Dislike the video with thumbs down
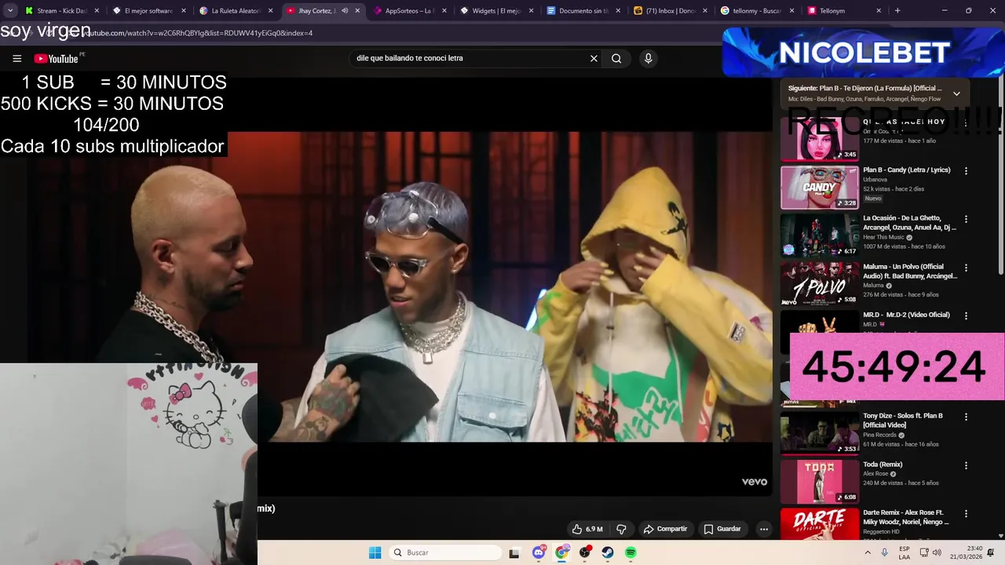The height and width of the screenshot is (565, 1005). tap(621, 529)
